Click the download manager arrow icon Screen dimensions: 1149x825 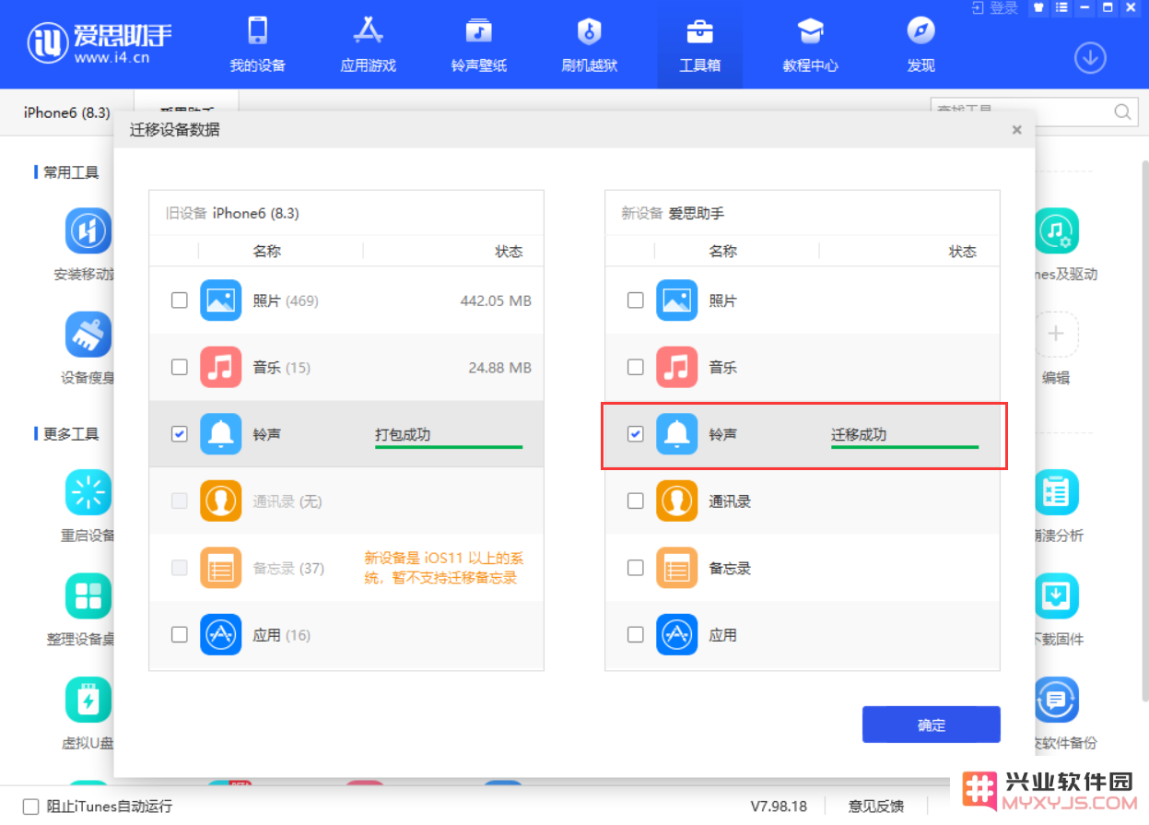pos(1090,58)
